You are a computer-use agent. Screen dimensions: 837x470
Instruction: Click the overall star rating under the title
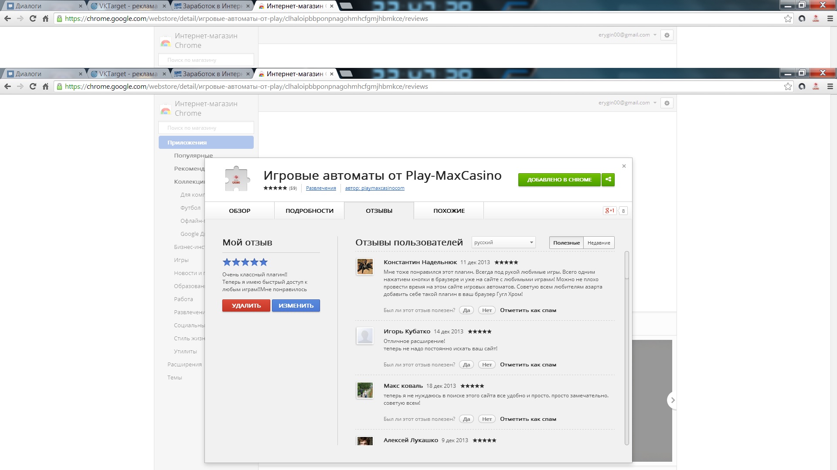pyautogui.click(x=275, y=188)
